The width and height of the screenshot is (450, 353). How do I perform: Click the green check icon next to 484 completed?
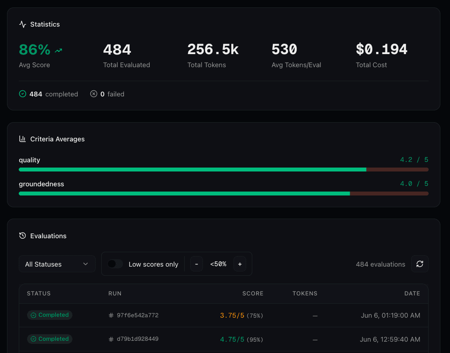[x=22, y=94]
